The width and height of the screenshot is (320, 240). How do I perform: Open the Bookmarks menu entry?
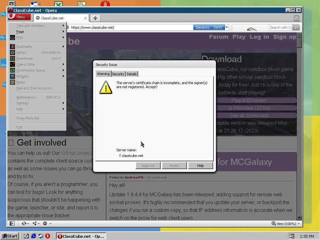tap(37, 47)
